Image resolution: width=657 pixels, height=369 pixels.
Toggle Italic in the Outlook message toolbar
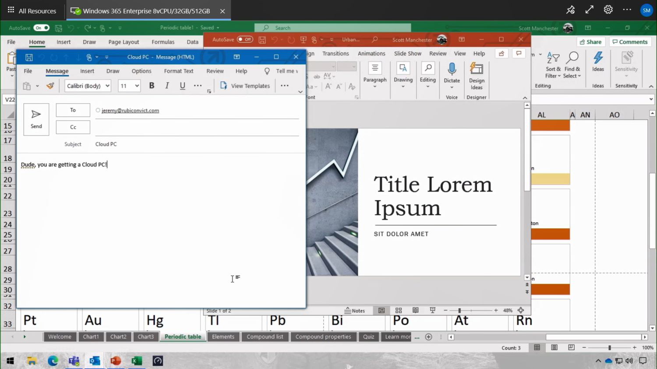pos(167,86)
